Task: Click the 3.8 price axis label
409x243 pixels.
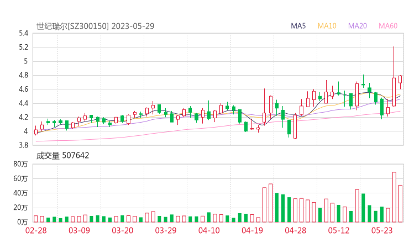Action: (23, 145)
